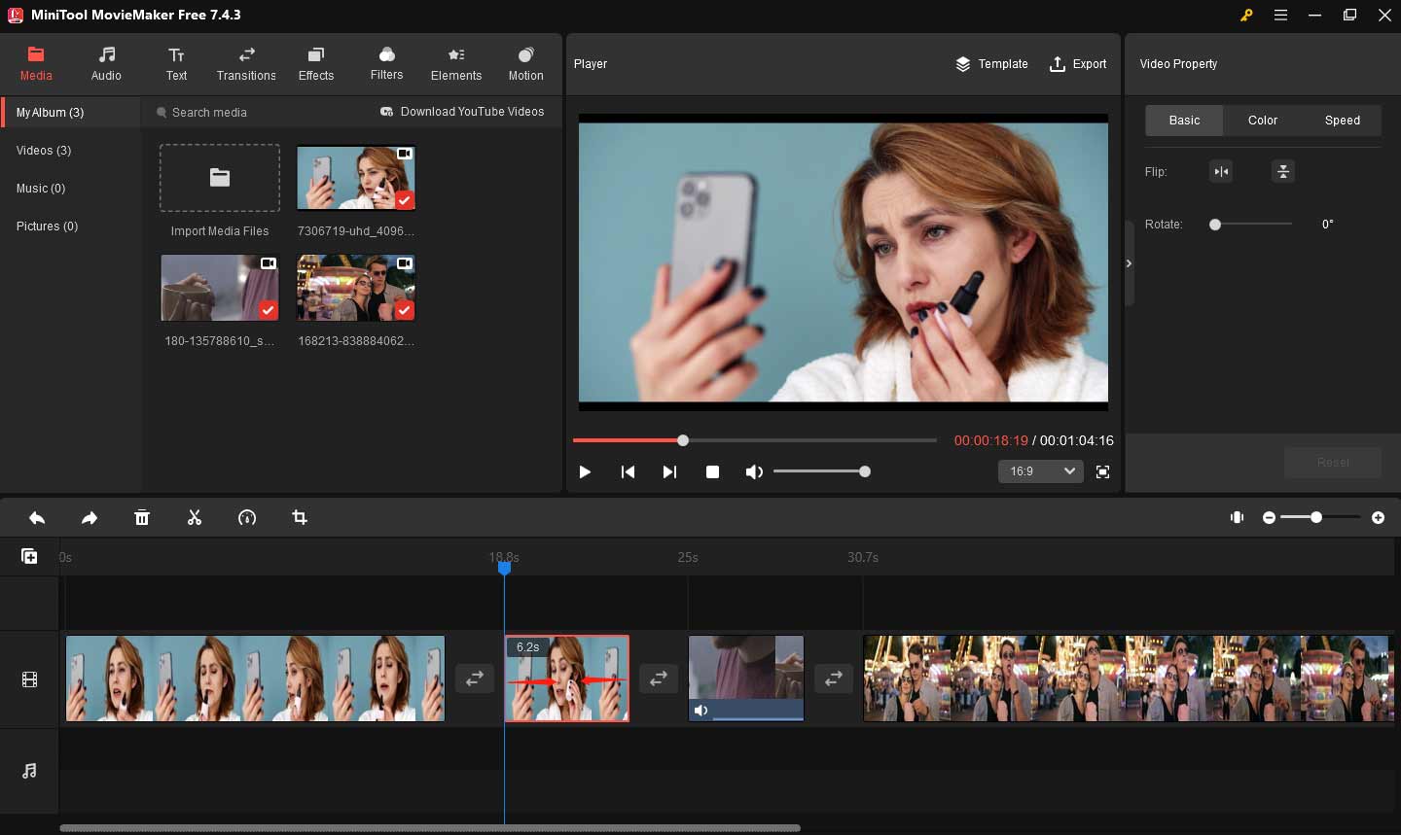Delete the selected clip with the trash icon
Screen dimensions: 1401x835
point(142,517)
